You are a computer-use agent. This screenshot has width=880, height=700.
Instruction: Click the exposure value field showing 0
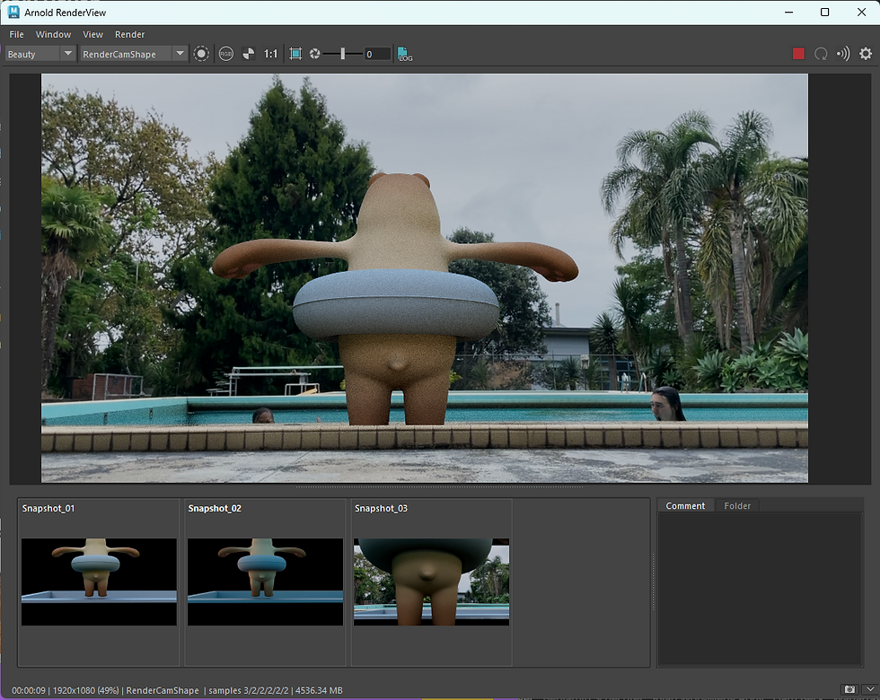click(x=376, y=54)
